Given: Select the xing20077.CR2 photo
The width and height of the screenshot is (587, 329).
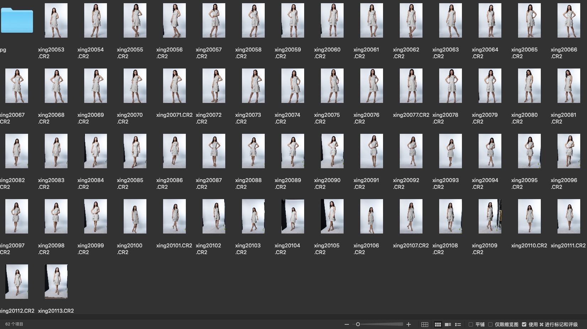Looking at the screenshot, I should coord(411,86).
